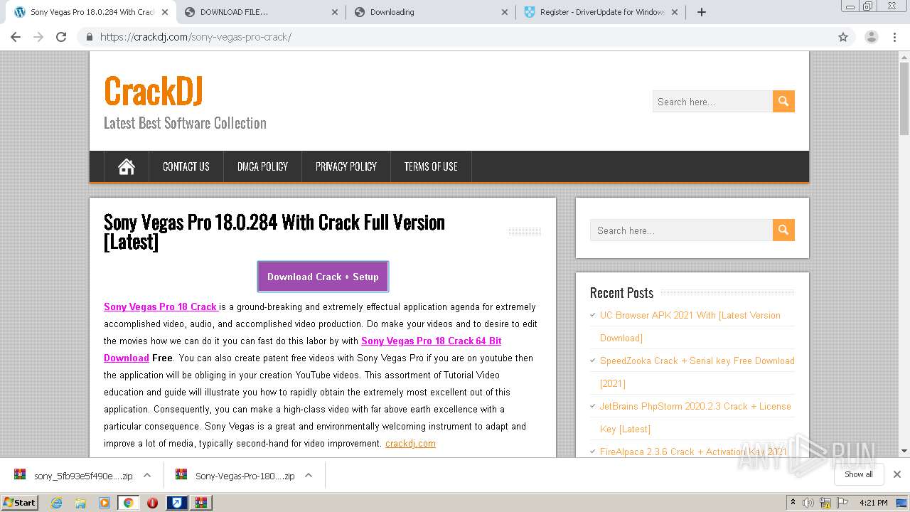The height and width of the screenshot is (512, 910).
Task: Click the browser forward arrow
Action: pos(38,37)
